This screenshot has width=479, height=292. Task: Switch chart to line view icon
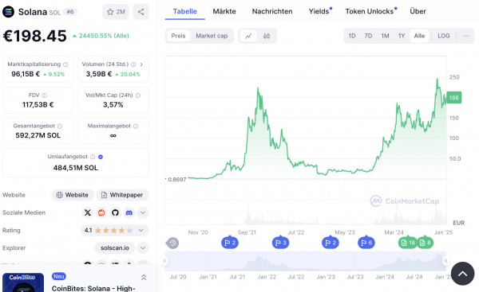248,36
